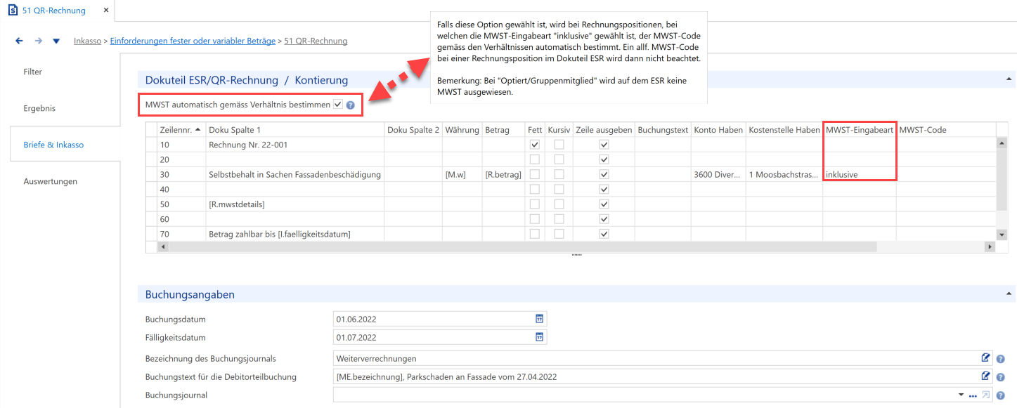The height and width of the screenshot is (408, 1017).
Task: Open help icon beside MWST automatisch checkbox
Action: pos(350,105)
